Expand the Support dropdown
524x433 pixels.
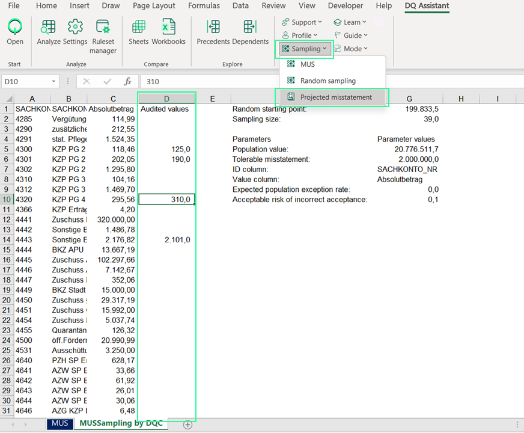pyautogui.click(x=302, y=22)
